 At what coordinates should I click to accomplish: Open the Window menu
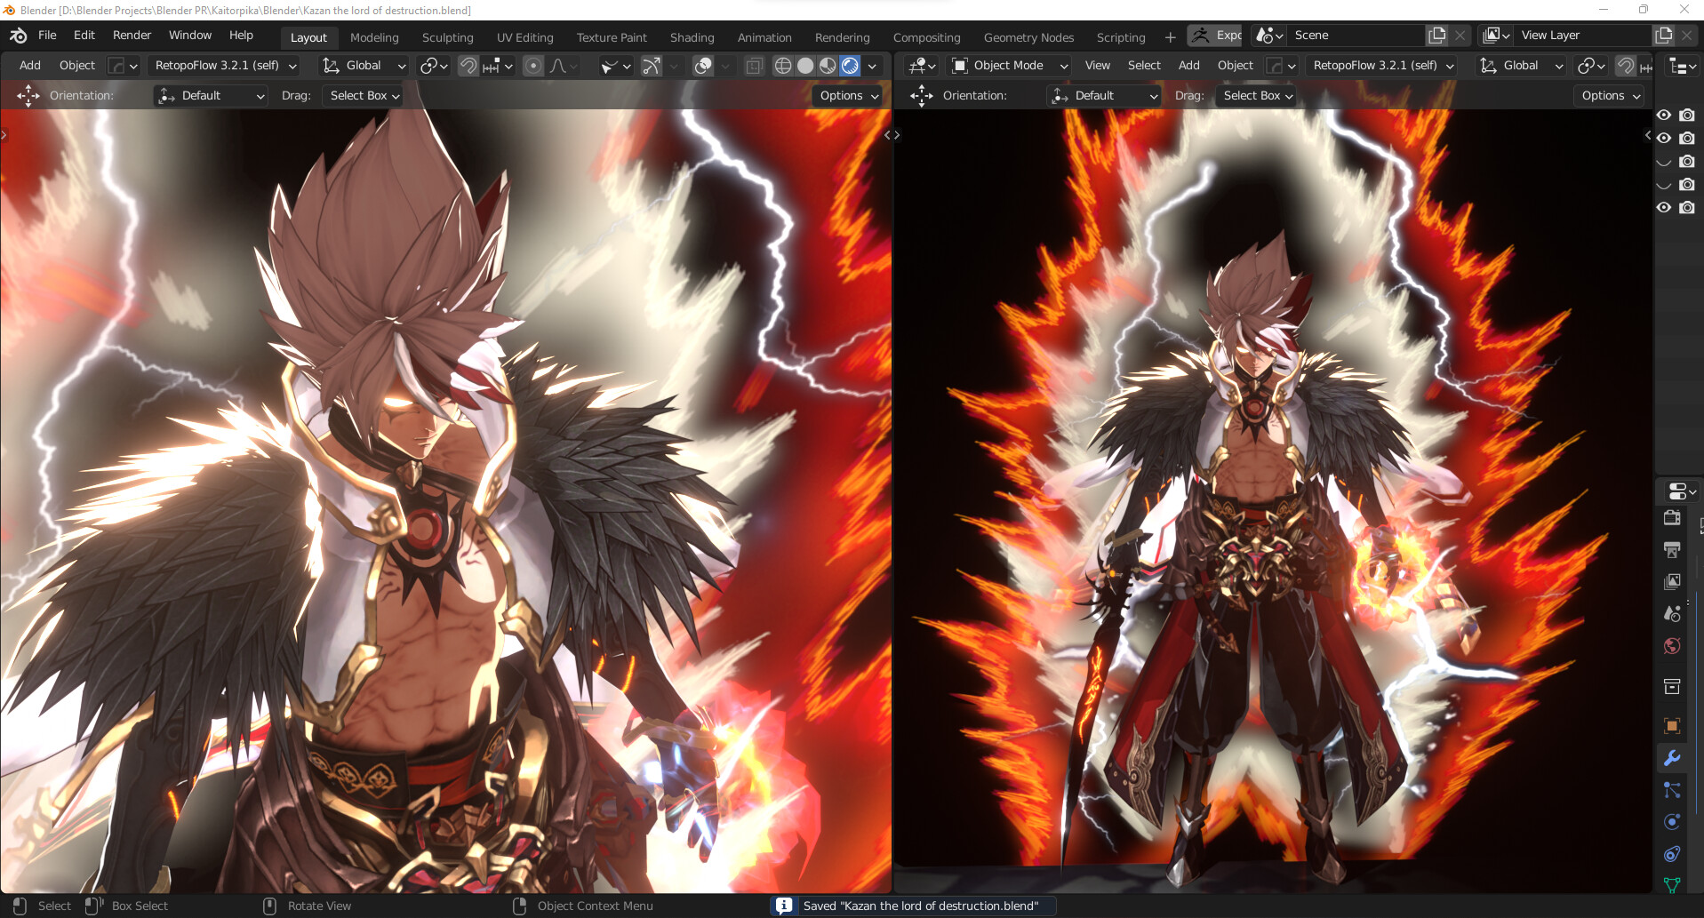coord(190,36)
